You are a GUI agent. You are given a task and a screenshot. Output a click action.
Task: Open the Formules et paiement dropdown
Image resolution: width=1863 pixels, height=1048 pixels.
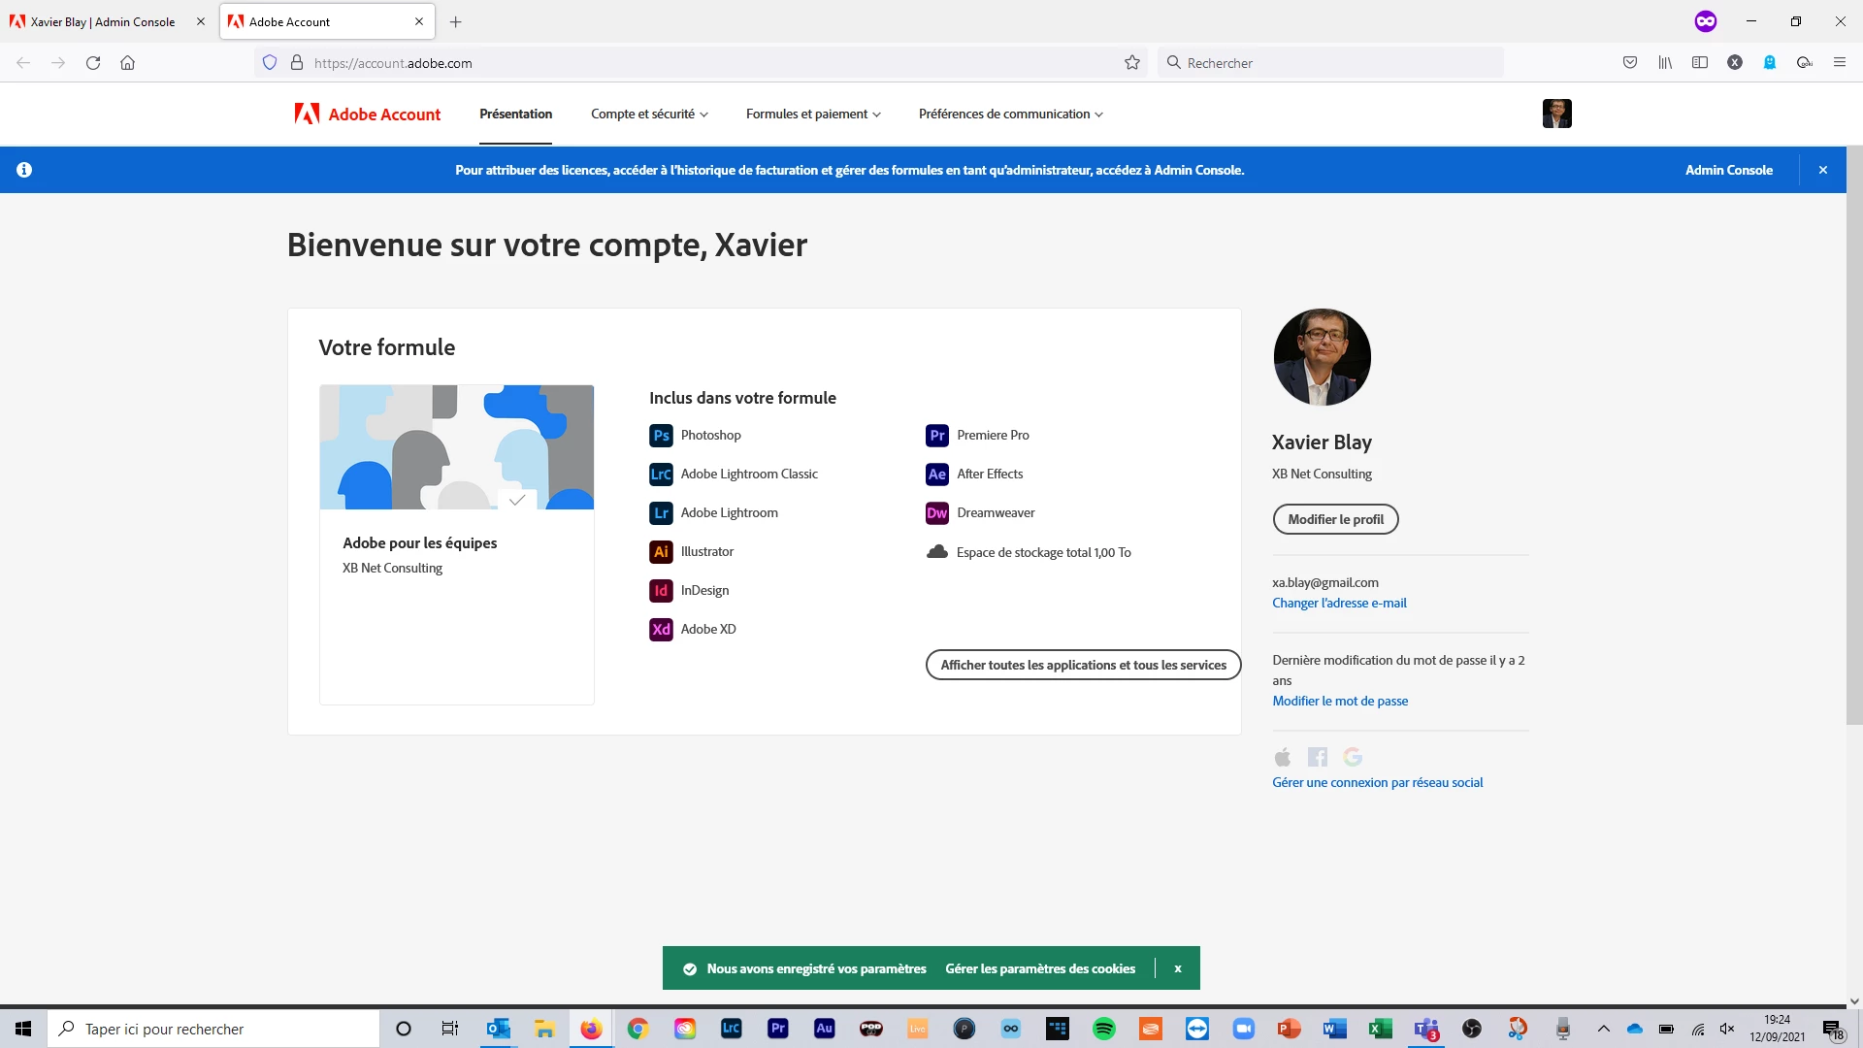[813, 115]
